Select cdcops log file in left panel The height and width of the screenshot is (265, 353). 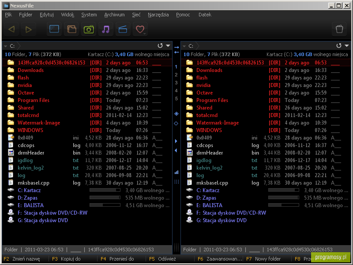tap(87, 145)
